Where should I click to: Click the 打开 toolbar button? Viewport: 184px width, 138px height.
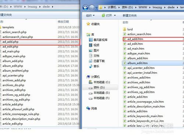pos(107,15)
